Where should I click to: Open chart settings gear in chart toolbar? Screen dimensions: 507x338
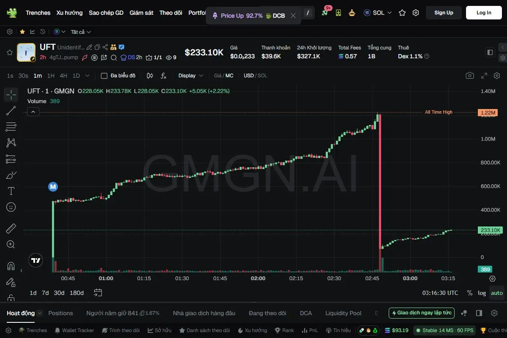point(497,76)
